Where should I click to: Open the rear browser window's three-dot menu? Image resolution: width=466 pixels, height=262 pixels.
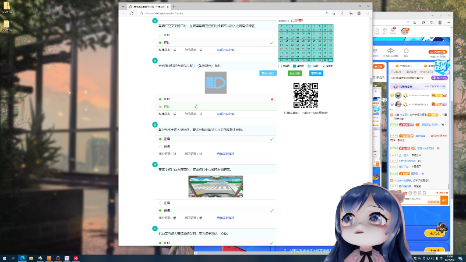click(449, 23)
